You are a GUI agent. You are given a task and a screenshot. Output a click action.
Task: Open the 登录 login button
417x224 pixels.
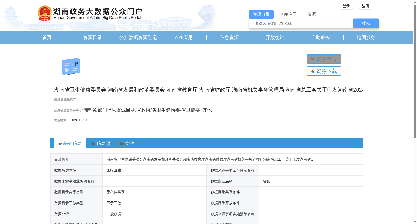tap(346, 6)
